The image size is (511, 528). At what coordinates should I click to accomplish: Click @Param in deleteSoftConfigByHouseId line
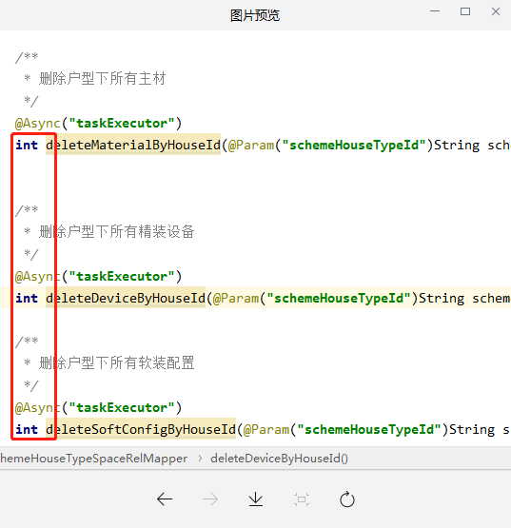point(266,429)
